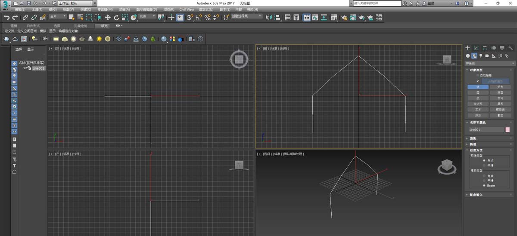The height and width of the screenshot is (236, 517).
Task: Click the pink object color swatch
Action: (x=508, y=129)
